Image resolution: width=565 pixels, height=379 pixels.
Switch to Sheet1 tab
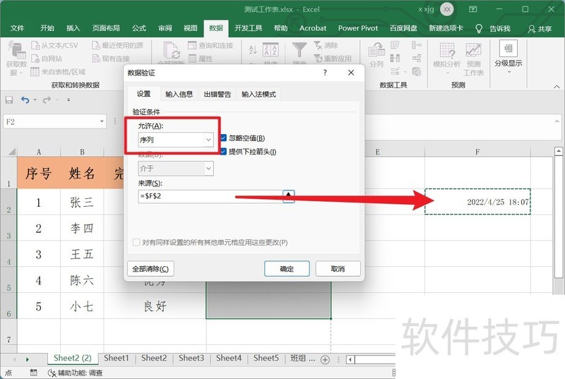tap(116, 358)
